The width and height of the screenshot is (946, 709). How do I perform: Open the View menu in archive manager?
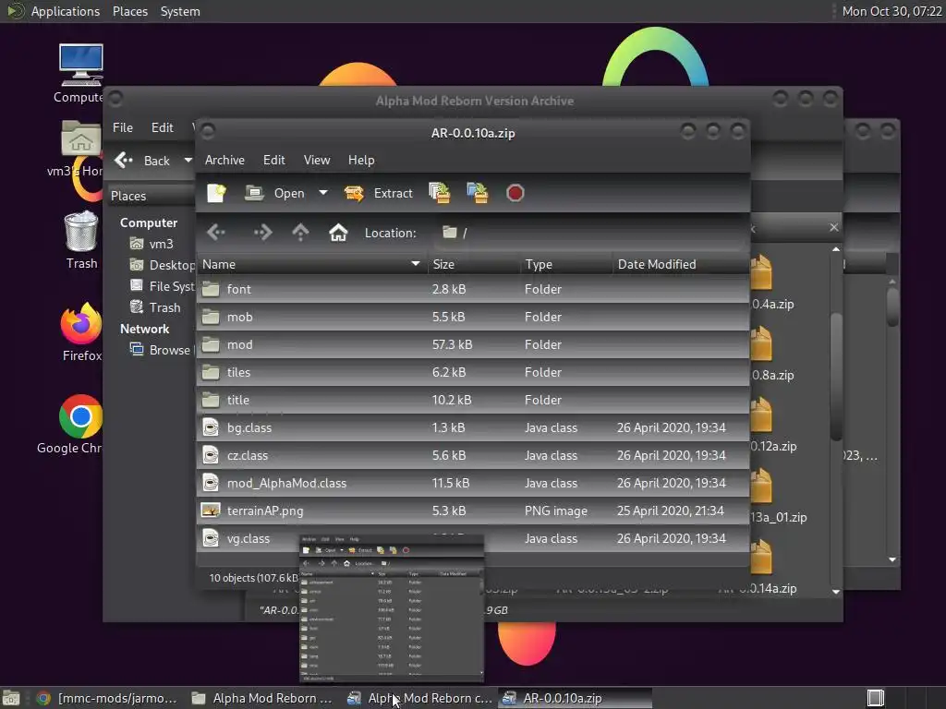(x=317, y=160)
